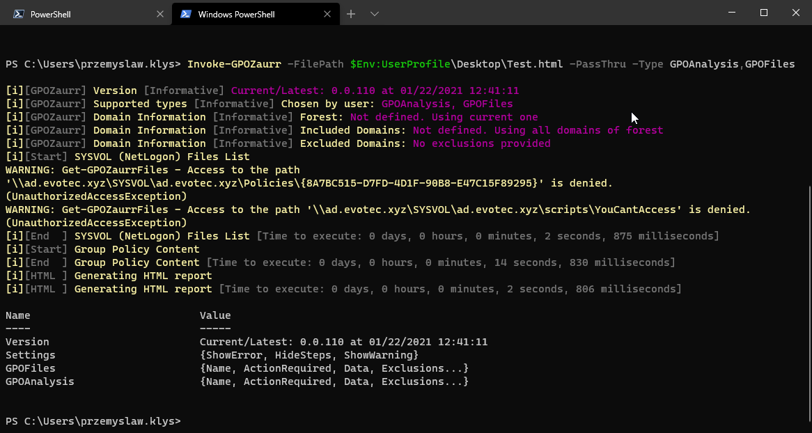Minimize the terminal window

[x=732, y=13]
